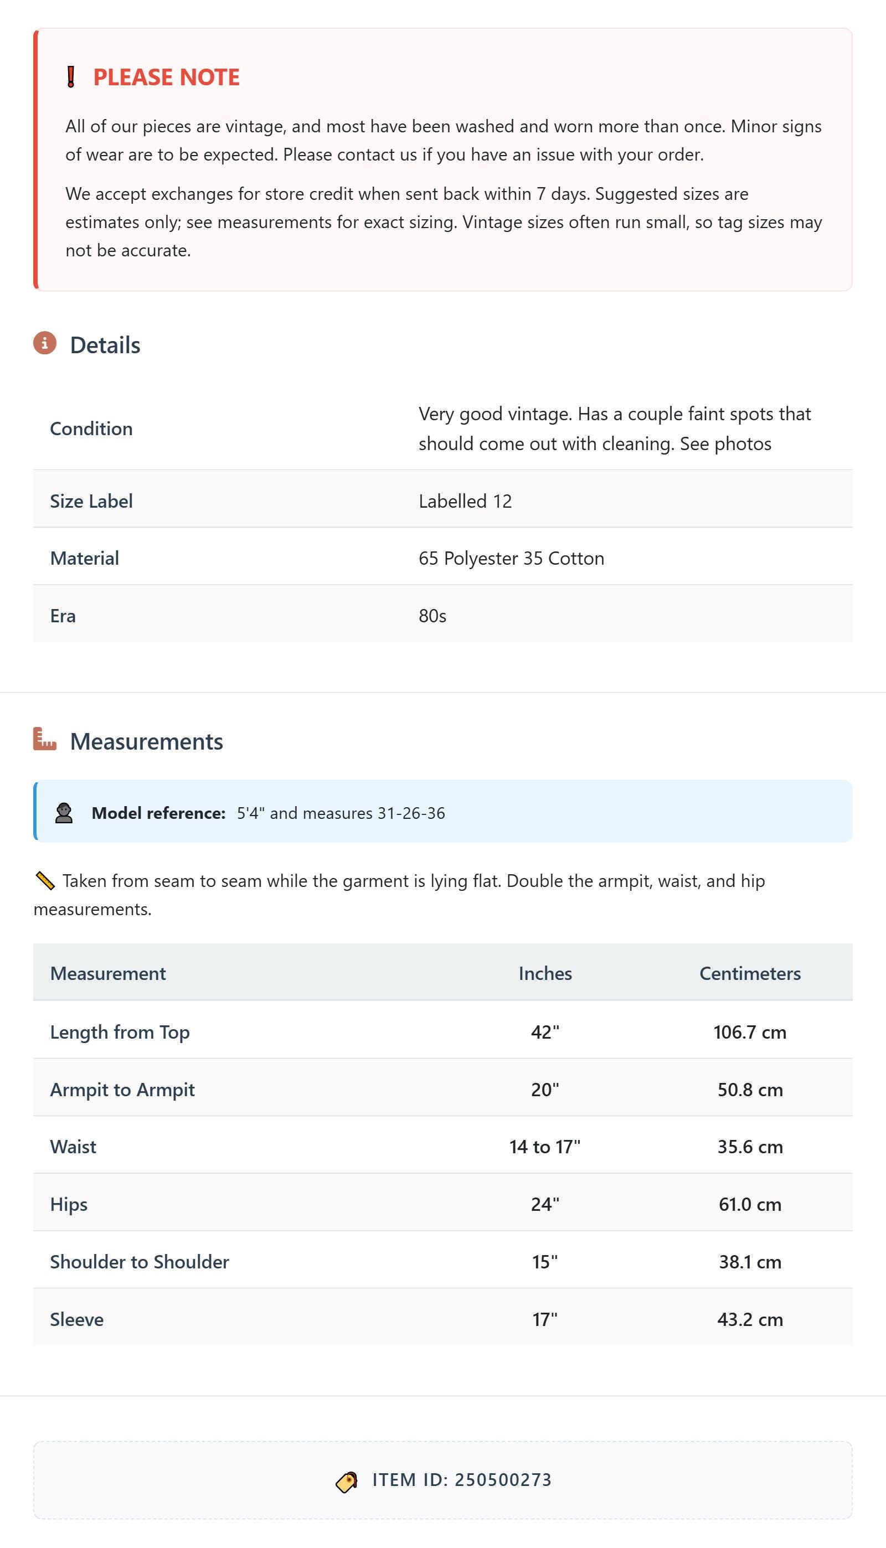Click the Details info circle icon
This screenshot has height=1548, width=886.
tap(44, 343)
